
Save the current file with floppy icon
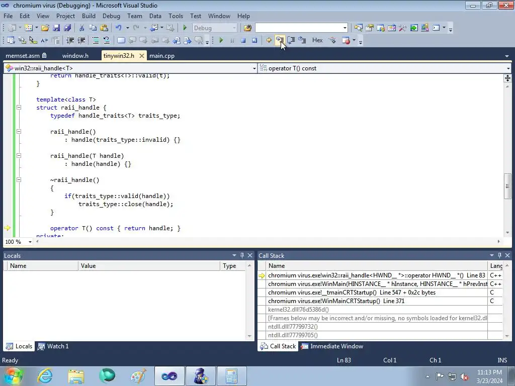coord(56,28)
